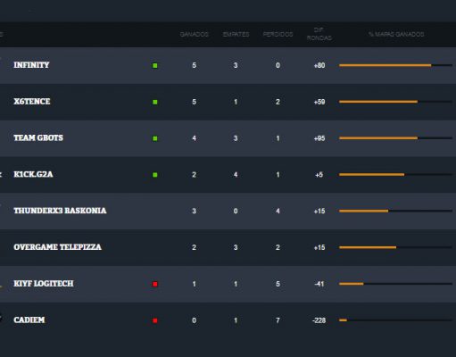The height and width of the screenshot is (357, 456).
Task: Select the TEAM GBOTS row name
Action: 38,137
